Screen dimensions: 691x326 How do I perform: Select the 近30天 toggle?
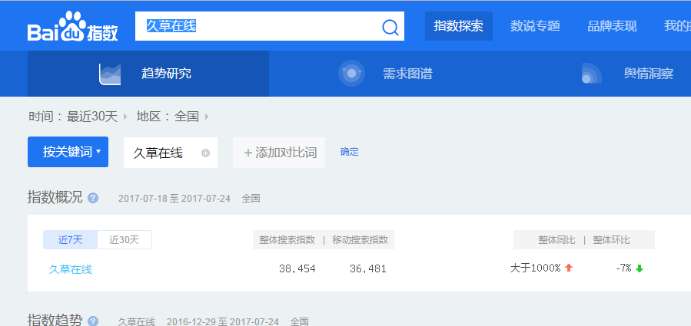[x=125, y=240]
